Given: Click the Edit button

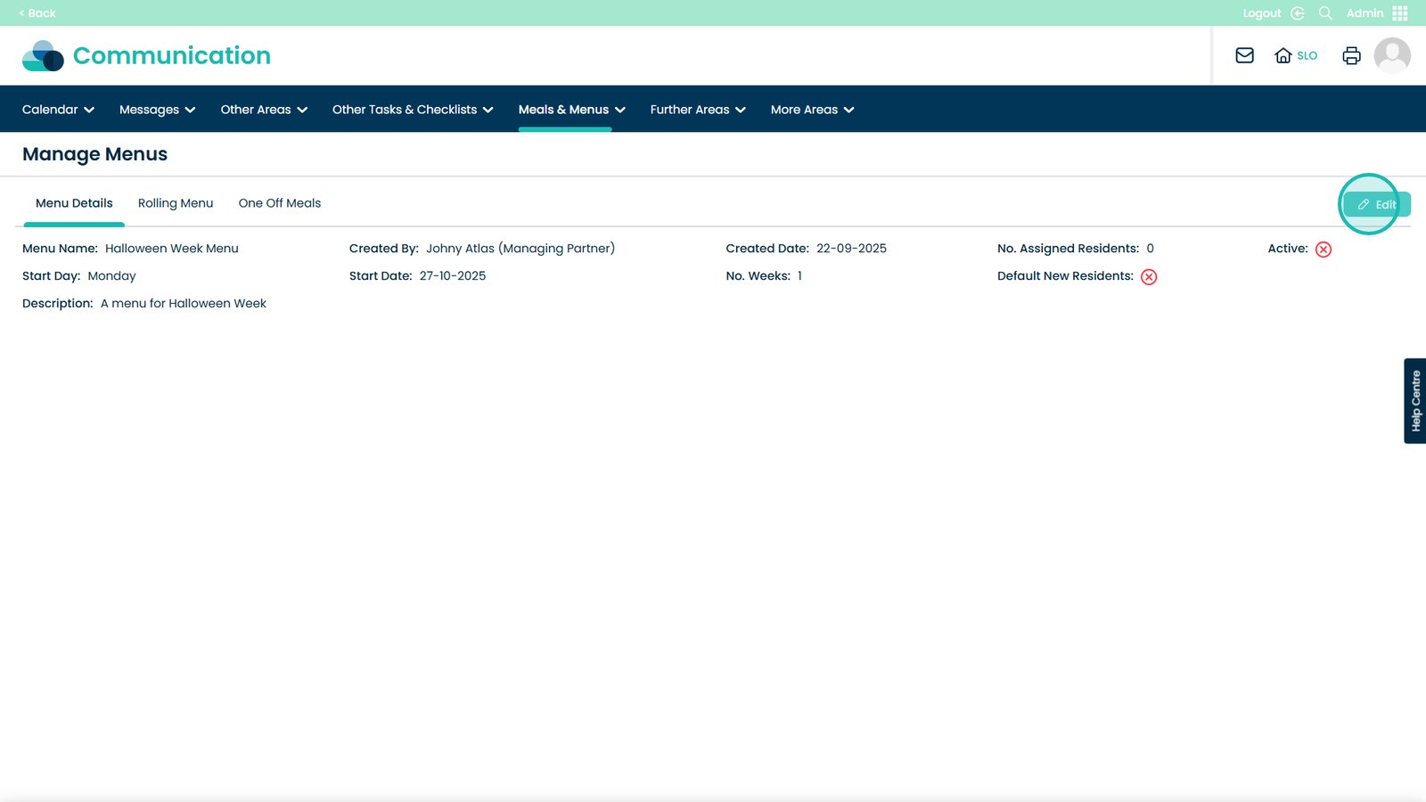Looking at the screenshot, I should [1377, 205].
